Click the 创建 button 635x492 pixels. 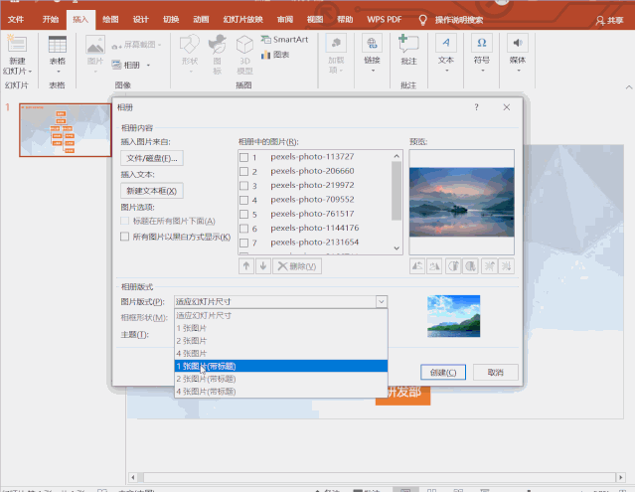tap(443, 372)
